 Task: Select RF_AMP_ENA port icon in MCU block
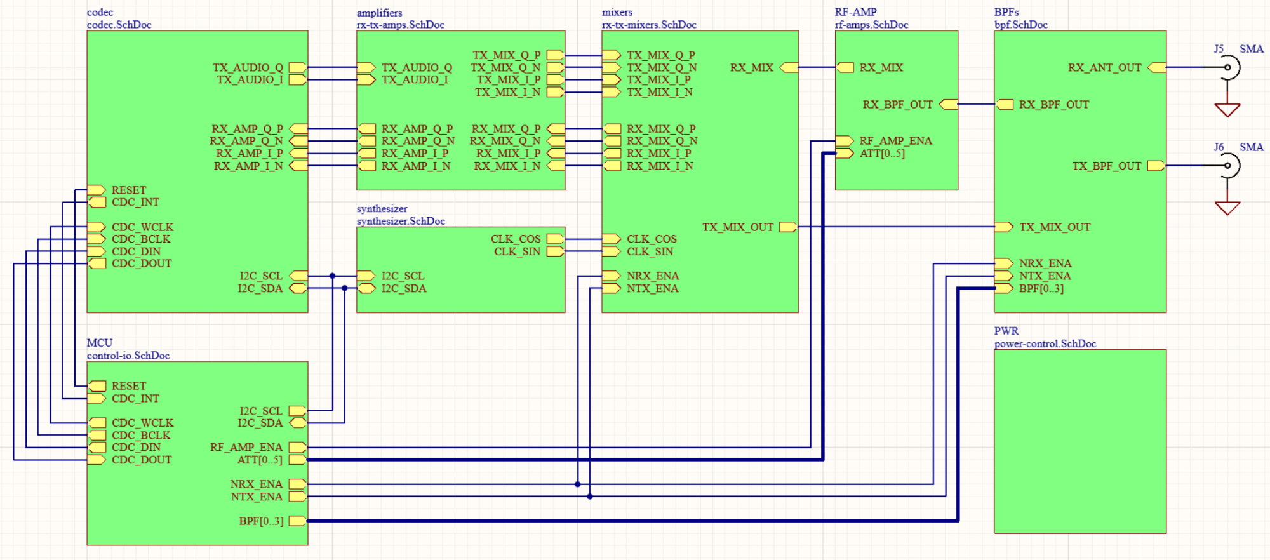click(297, 448)
